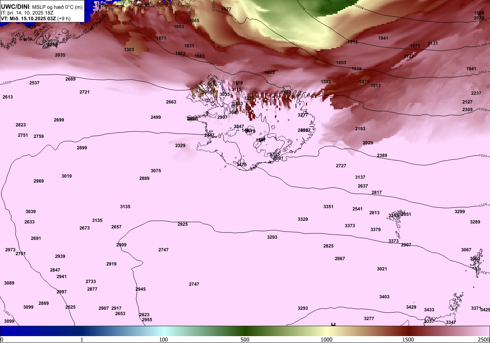Select the height value 2035
This screenshot has width=490, height=343.
pos(60,55)
